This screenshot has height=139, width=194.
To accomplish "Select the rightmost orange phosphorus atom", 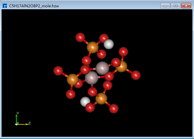I will [x=121, y=66].
